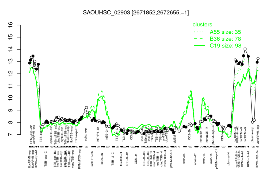Select legend entry A55 size: 35
274x171 pixels.
(225, 32)
